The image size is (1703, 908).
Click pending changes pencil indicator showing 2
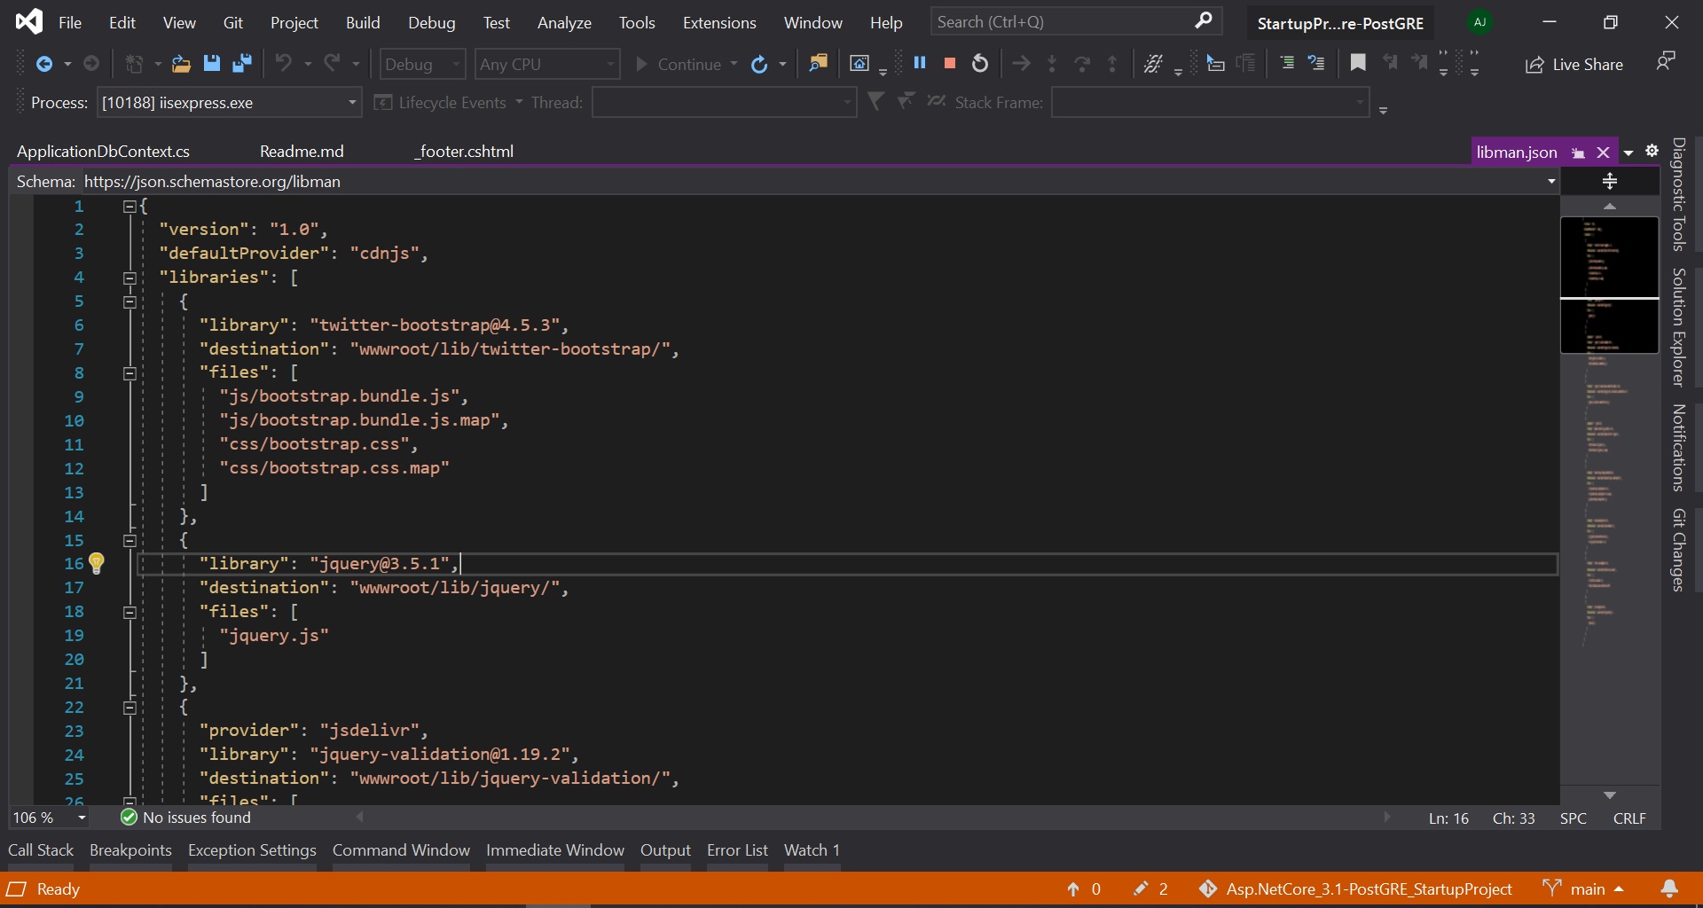click(1151, 888)
